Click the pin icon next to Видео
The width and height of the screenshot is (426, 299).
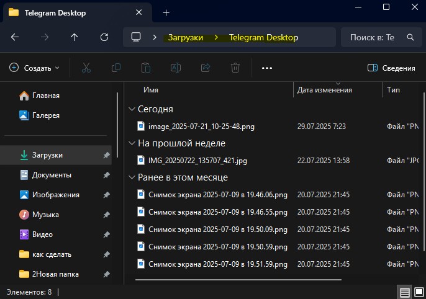[106, 234]
